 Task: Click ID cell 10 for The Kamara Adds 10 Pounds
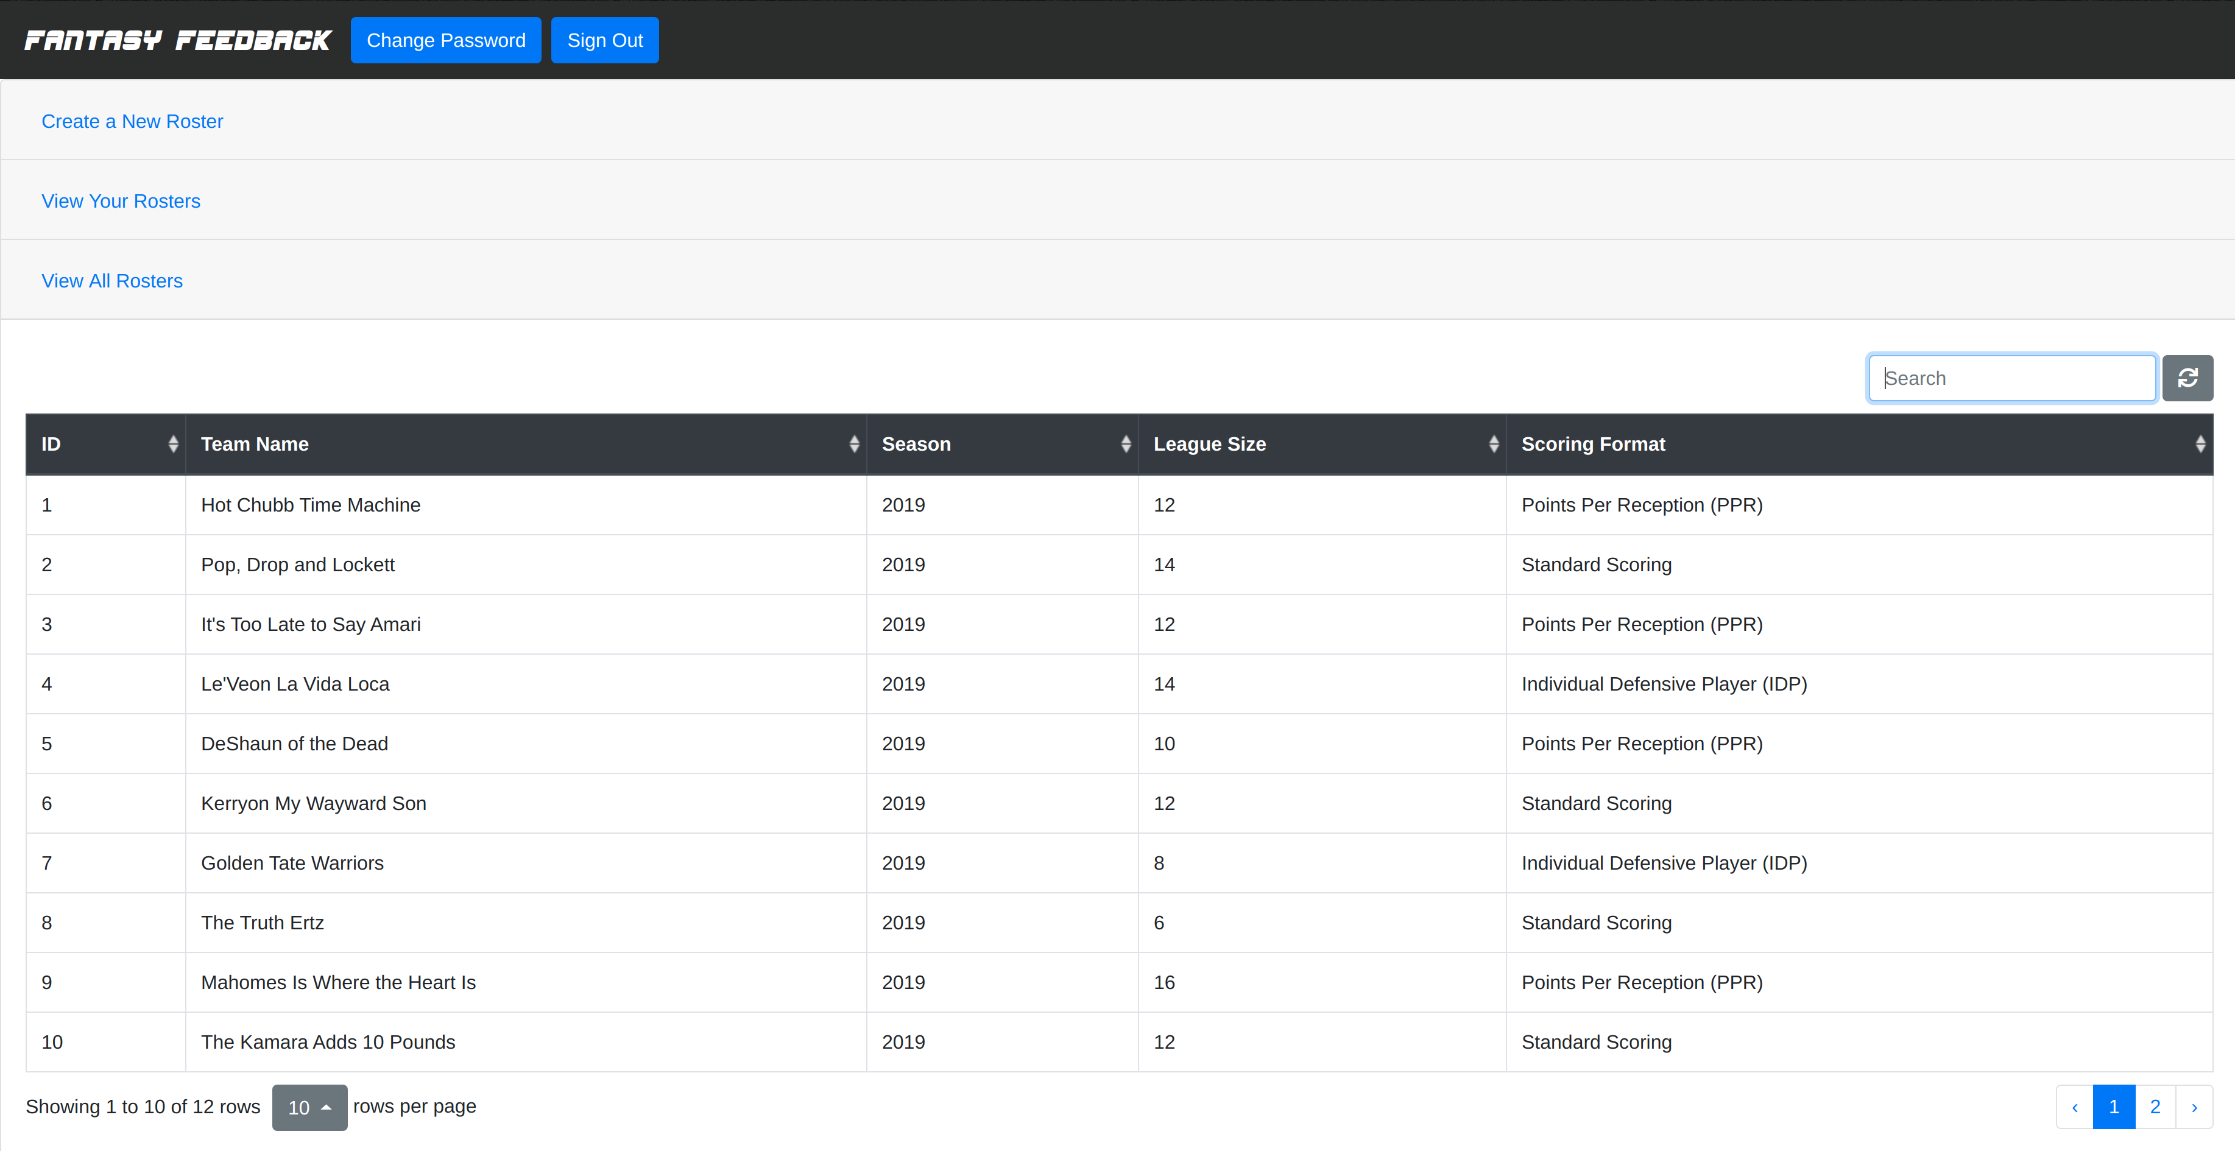[x=52, y=1042]
